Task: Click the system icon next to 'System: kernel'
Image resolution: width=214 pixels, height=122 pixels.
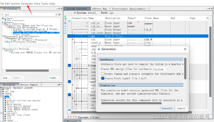Action: [x=75, y=13]
